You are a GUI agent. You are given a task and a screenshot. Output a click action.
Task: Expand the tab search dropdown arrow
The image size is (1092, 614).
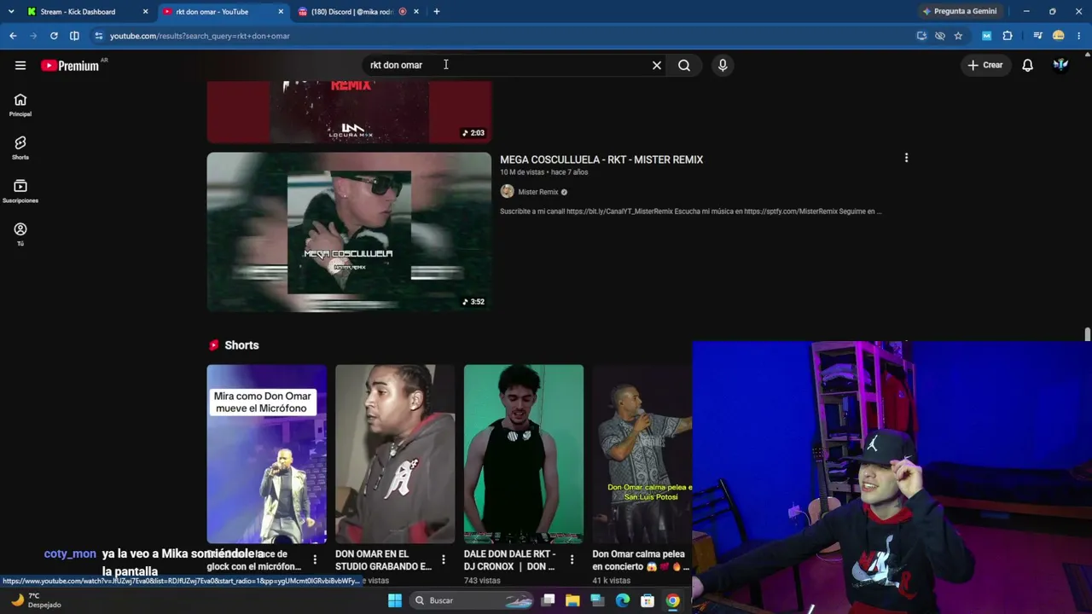[10, 12]
